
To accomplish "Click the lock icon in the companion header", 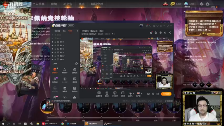I will pyautogui.click(x=156, y=32).
